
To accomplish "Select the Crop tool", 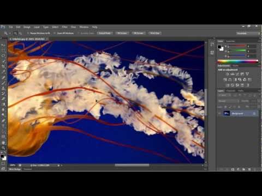I will tap(3, 66).
